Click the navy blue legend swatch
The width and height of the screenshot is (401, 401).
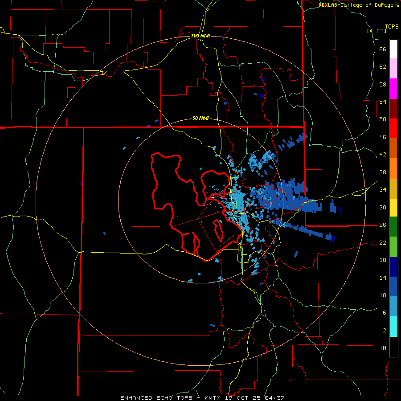(x=393, y=267)
